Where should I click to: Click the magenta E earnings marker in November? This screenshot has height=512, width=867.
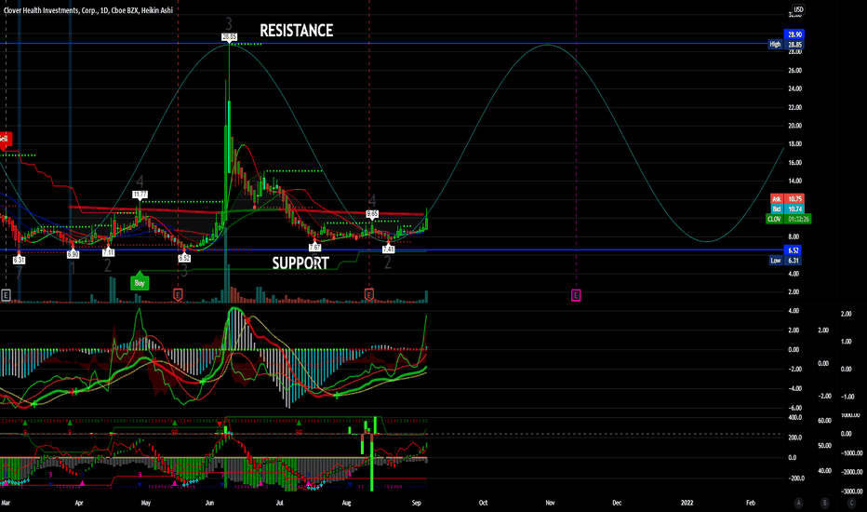[x=576, y=295]
